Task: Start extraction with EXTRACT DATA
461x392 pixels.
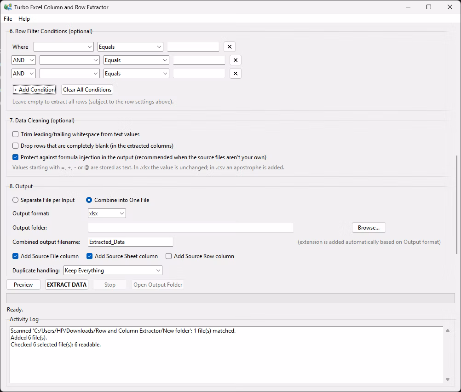Action: point(67,285)
